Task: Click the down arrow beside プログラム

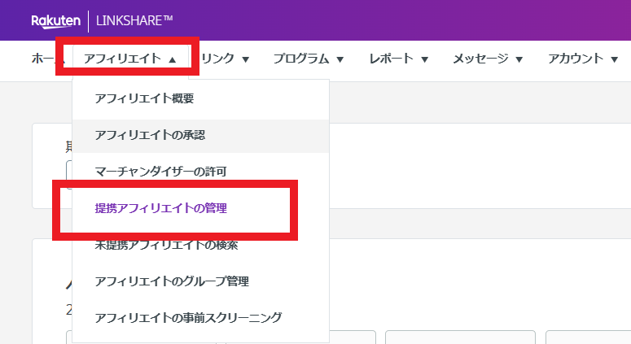Action: pos(340,59)
